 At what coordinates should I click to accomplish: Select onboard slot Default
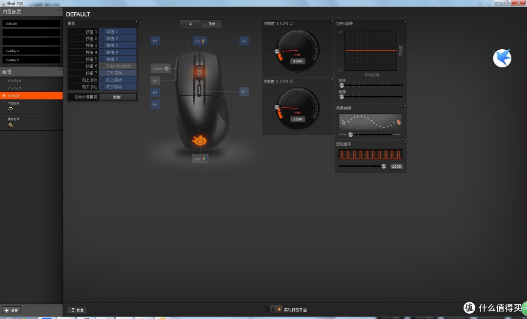tap(31, 23)
